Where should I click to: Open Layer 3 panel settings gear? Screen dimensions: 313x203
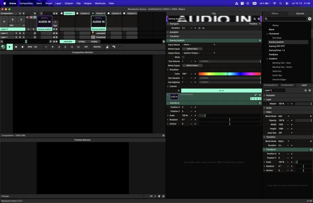pyautogui.click(x=310, y=91)
